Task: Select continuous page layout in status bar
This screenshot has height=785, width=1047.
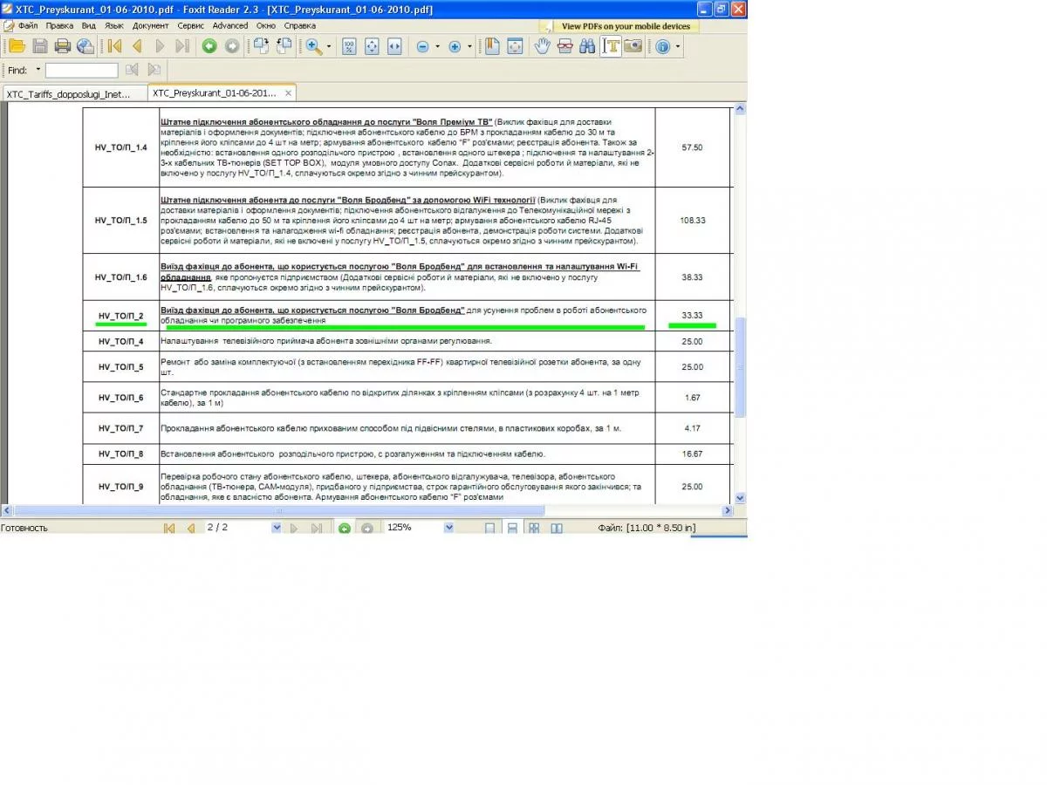Action: point(512,529)
